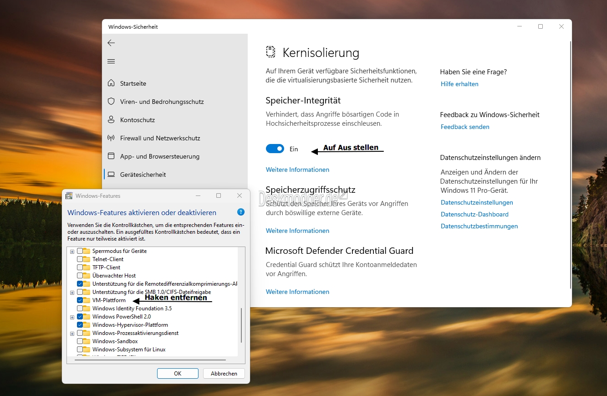This screenshot has width=607, height=396.
Task: Click Abbrechen in Windows-Features dialog
Action: 224,374
